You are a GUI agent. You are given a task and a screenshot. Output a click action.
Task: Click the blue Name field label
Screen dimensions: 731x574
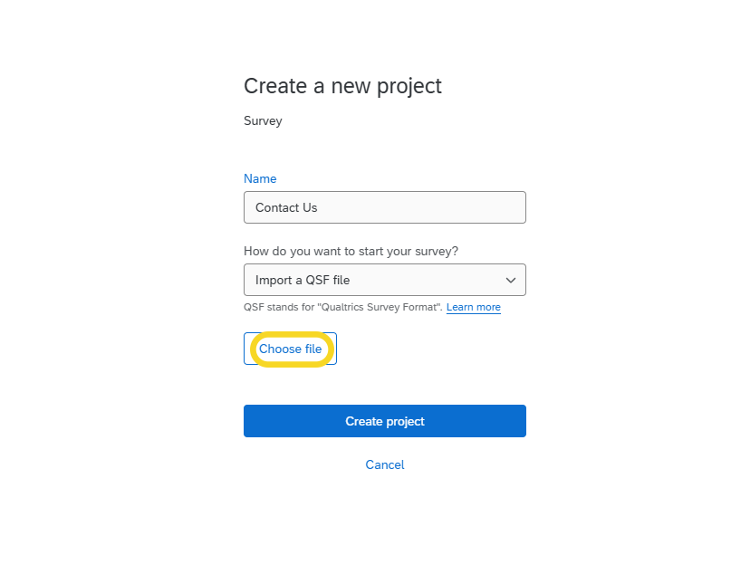click(x=260, y=178)
